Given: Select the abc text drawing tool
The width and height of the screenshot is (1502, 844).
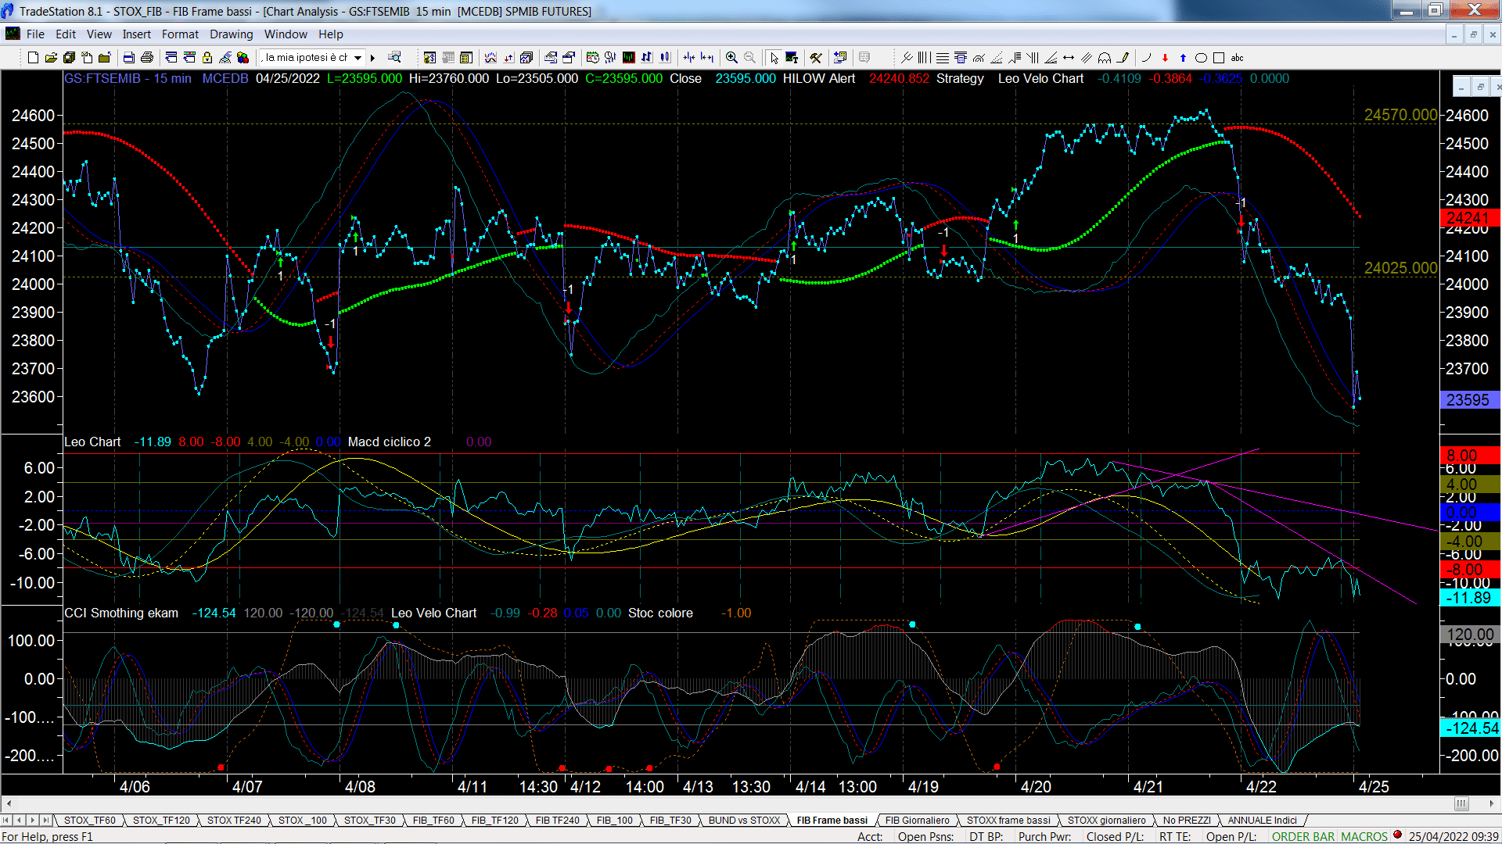Looking at the screenshot, I should [1237, 58].
